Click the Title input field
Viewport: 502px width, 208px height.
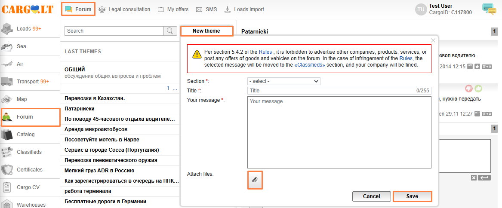click(331, 91)
